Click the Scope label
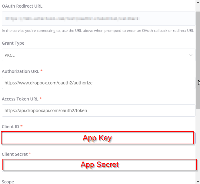Image resolution: width=200 pixels, height=184 pixels. 8,182
